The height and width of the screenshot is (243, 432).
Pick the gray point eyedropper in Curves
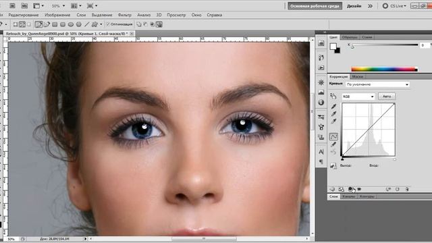[x=333, y=114]
